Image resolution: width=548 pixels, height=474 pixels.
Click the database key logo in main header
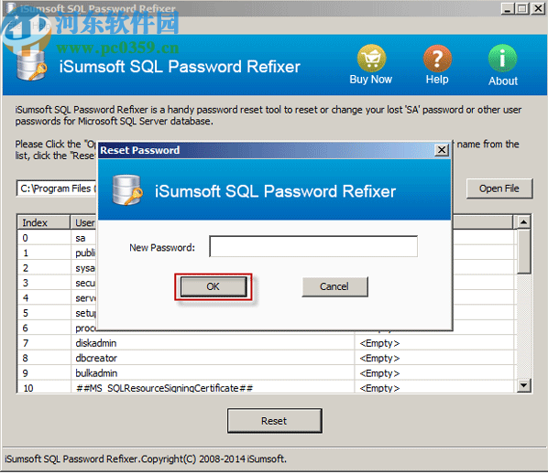31,66
